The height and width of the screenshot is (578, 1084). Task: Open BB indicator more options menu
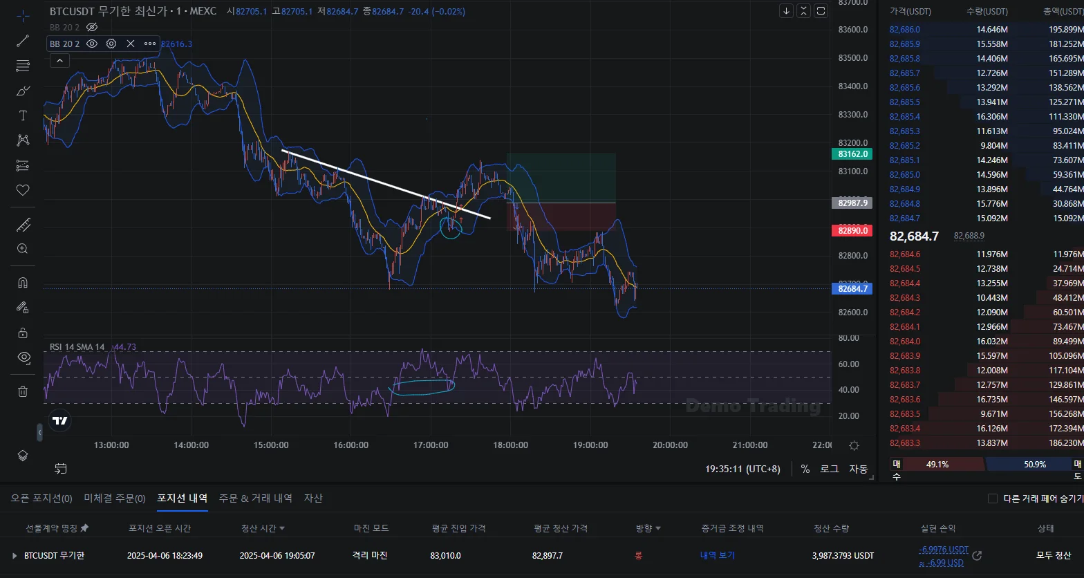point(150,44)
